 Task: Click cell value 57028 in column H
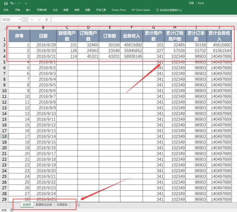175,50
